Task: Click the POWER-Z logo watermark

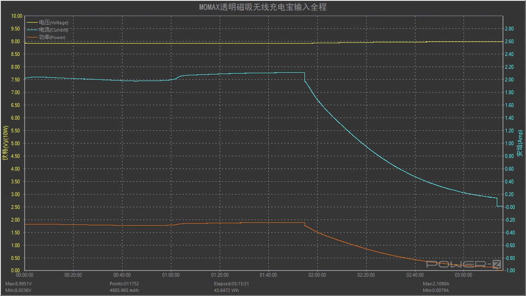Action: (x=464, y=264)
